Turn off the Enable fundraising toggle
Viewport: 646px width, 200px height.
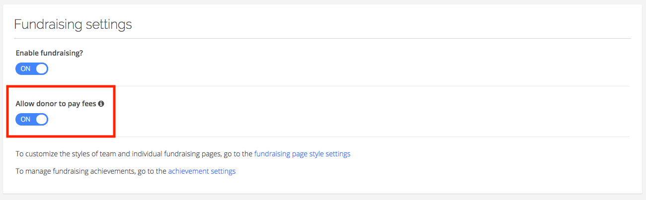[32, 68]
